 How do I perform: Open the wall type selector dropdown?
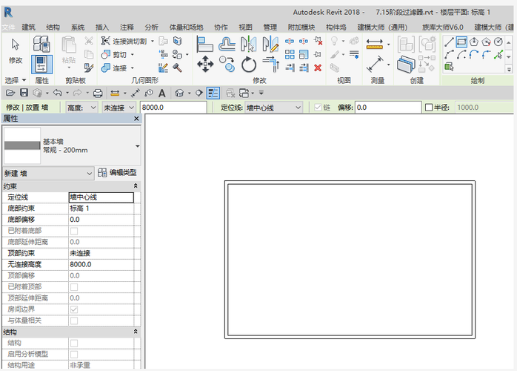click(x=138, y=146)
